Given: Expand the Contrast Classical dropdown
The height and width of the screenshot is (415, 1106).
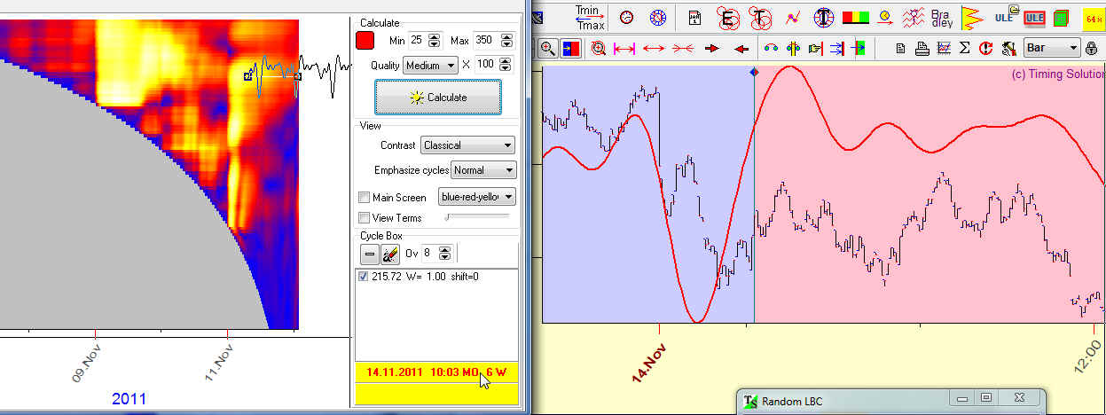Looking at the screenshot, I should [x=468, y=145].
